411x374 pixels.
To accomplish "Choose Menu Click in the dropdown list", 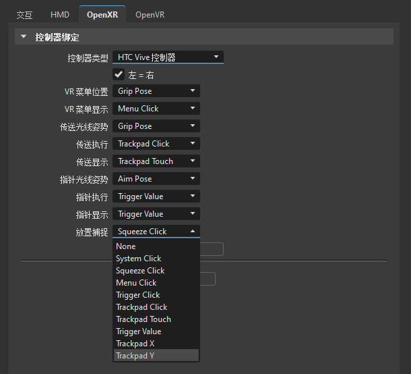I will point(156,283).
